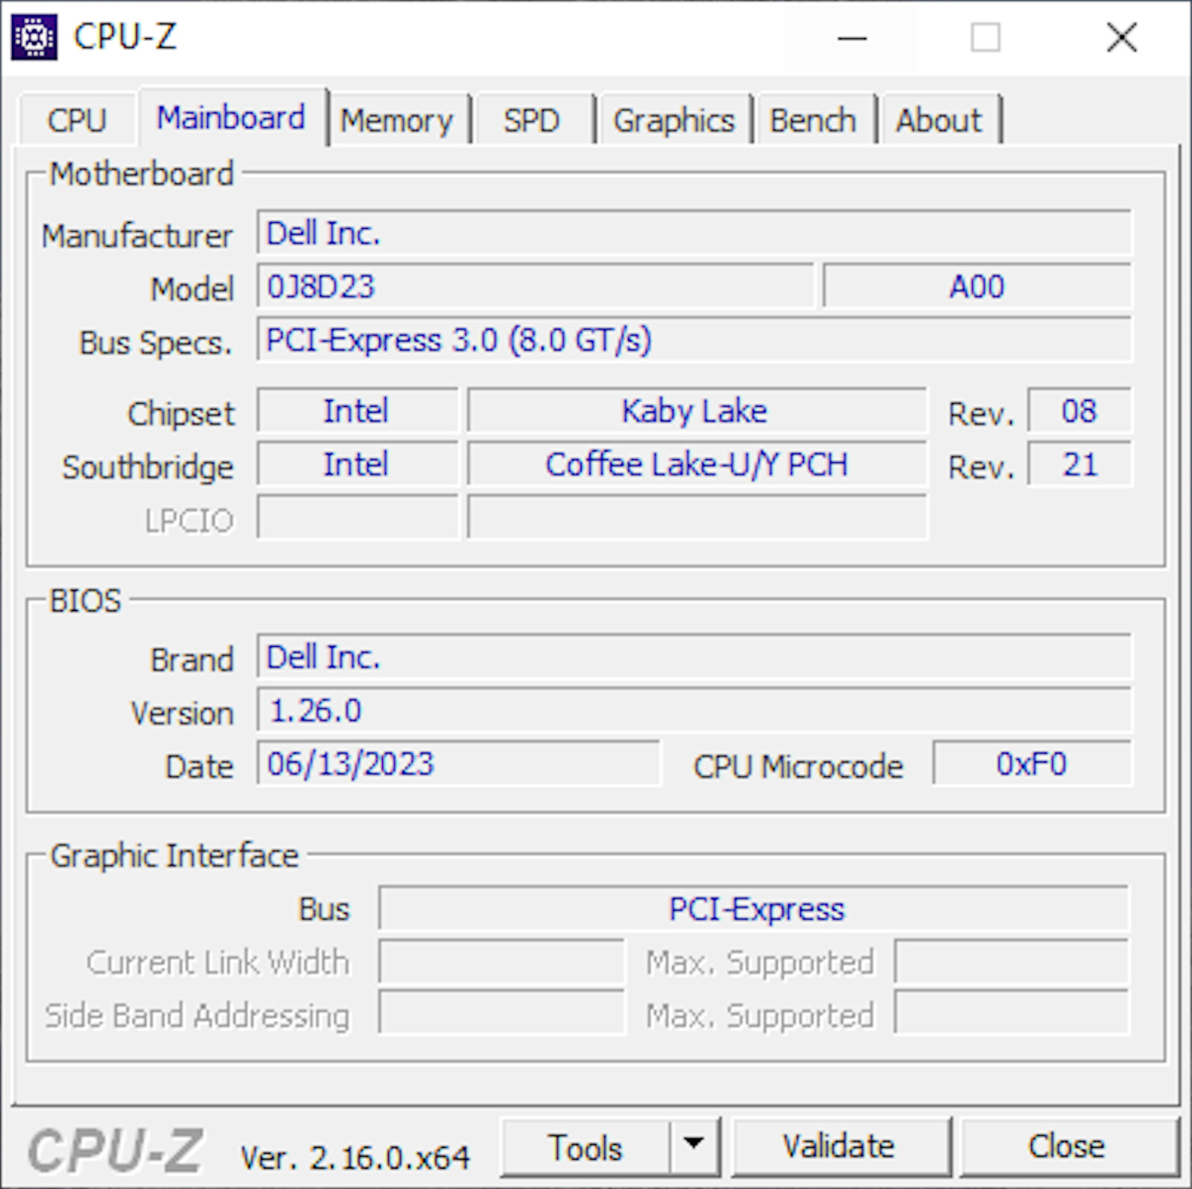The height and width of the screenshot is (1189, 1192).
Task: Click the Graphic Interface Bus PCI-Express field
Action: click(754, 909)
